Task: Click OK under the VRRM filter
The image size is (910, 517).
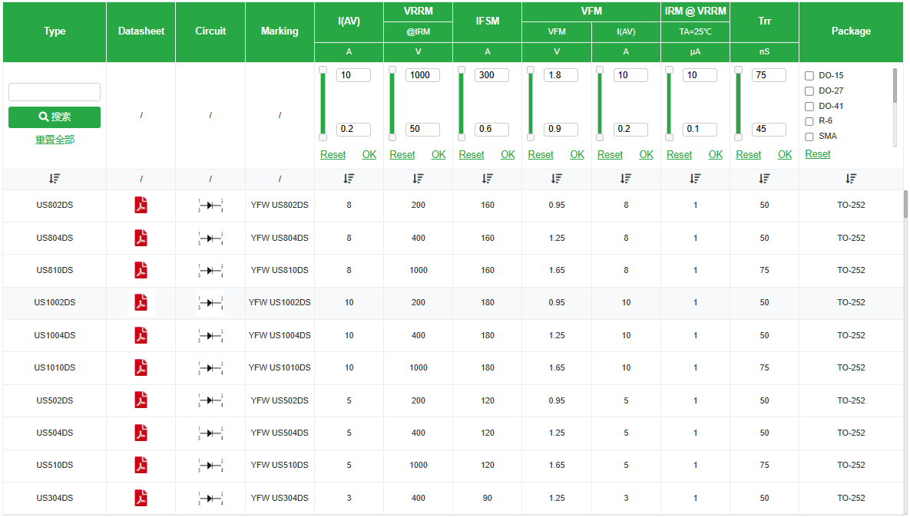Action: (x=438, y=154)
